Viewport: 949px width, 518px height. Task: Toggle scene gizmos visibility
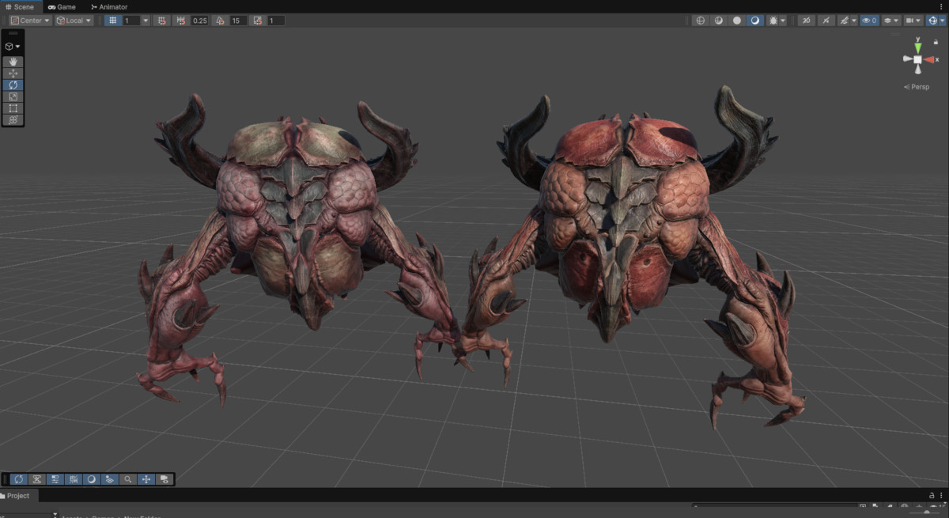coord(932,21)
